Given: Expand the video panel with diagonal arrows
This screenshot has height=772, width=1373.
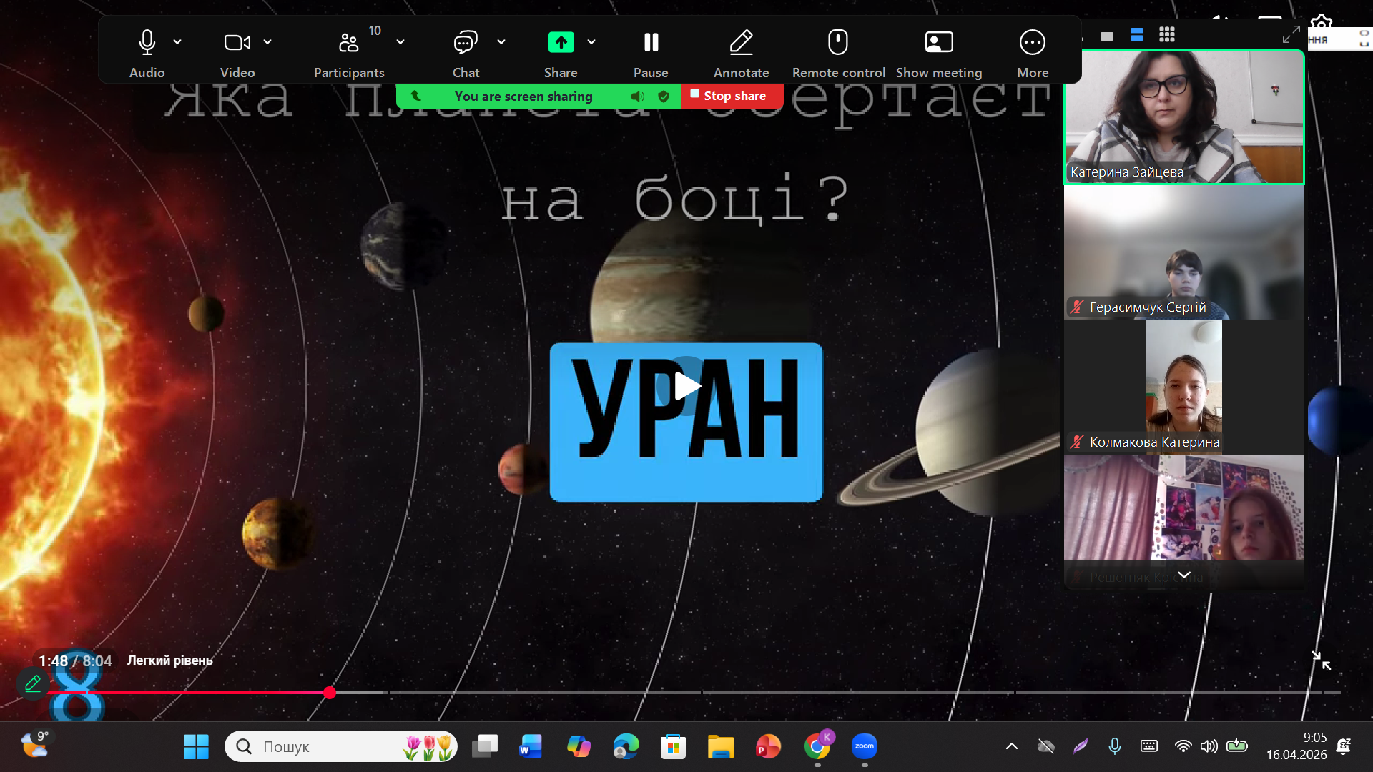Looking at the screenshot, I should point(1291,34).
